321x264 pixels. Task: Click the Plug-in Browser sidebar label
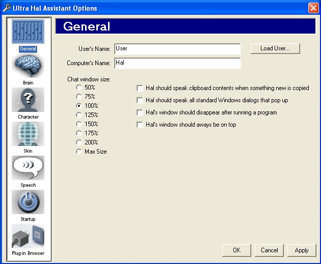tap(28, 253)
